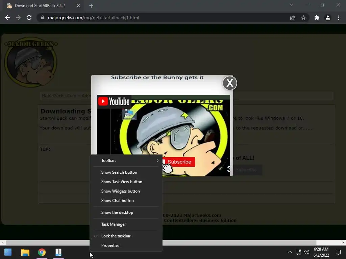Show hidden tray icons

(x=290, y=252)
